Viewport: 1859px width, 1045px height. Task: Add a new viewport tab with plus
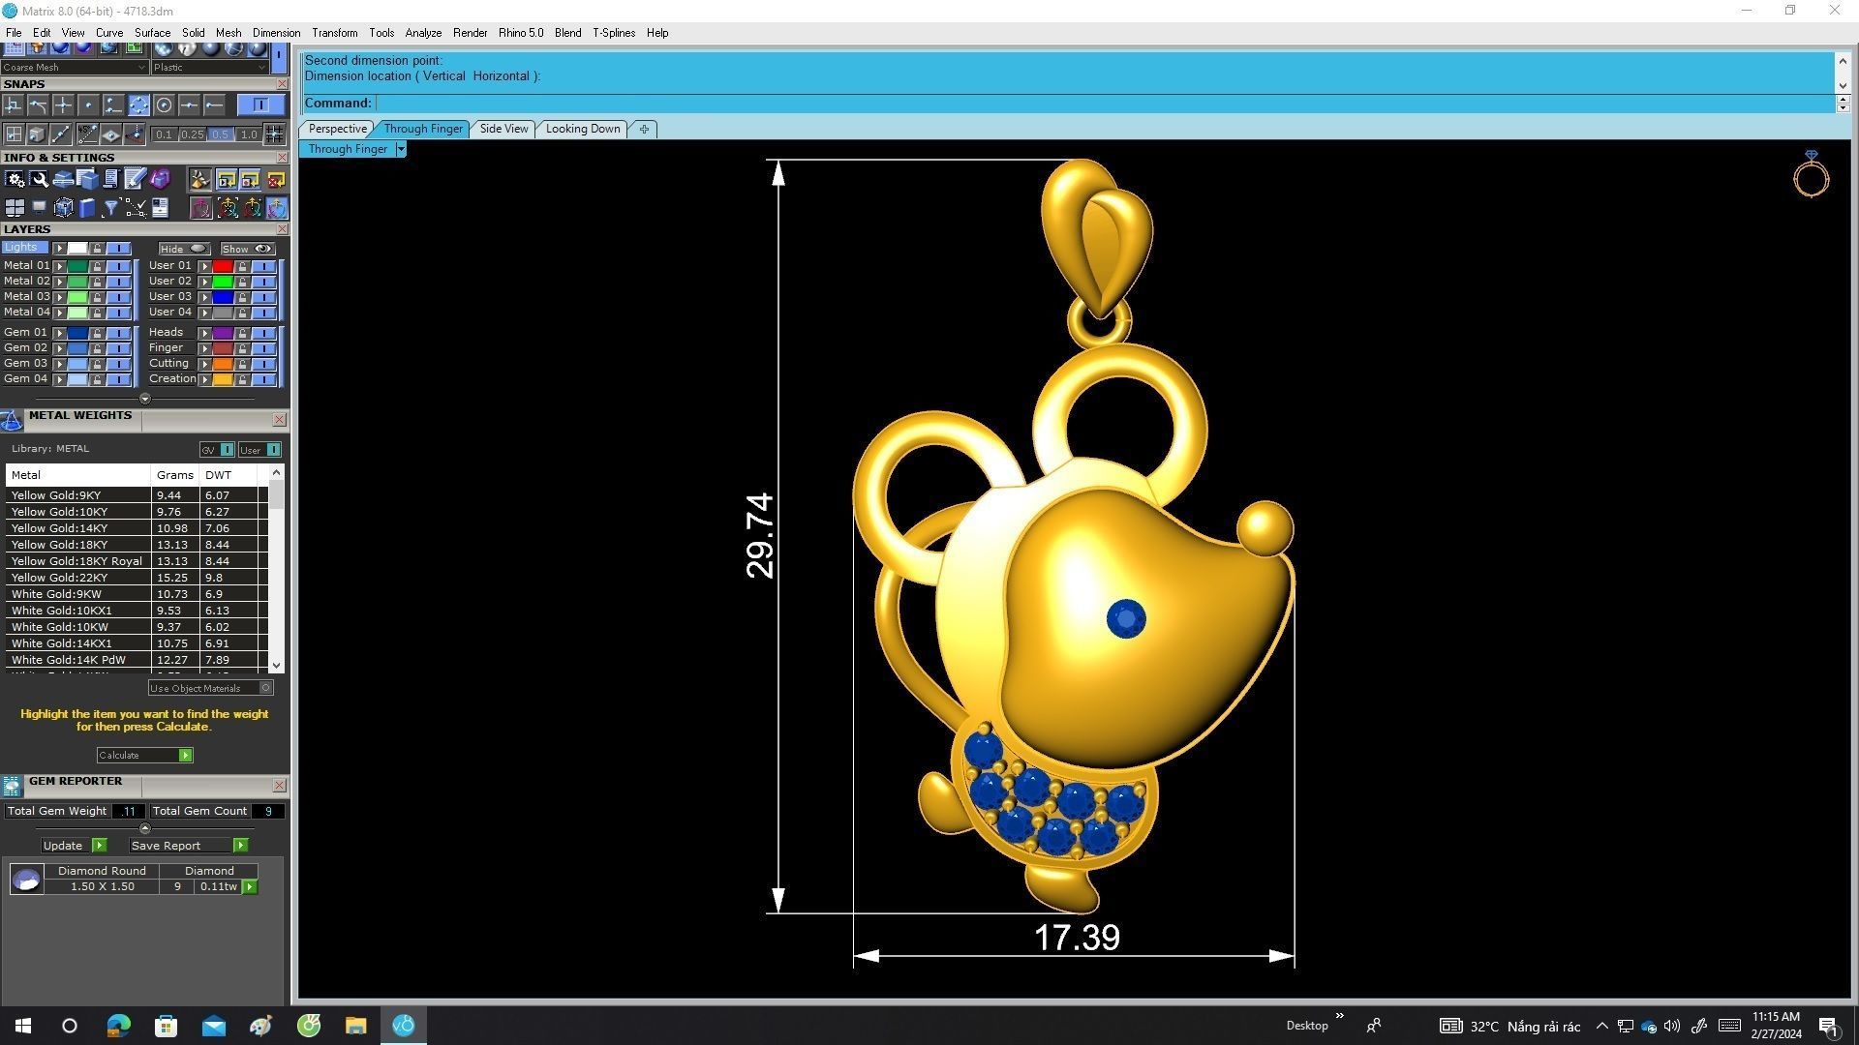point(644,129)
